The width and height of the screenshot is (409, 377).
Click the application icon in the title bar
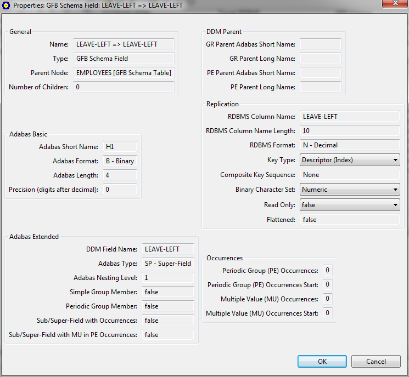coord(5,5)
